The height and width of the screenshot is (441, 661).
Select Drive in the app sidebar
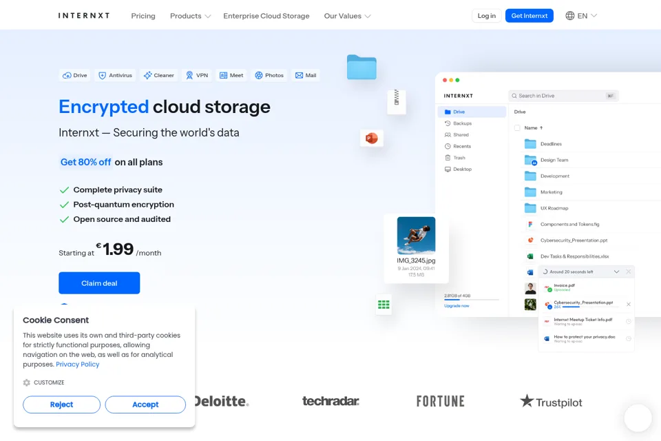click(x=472, y=112)
